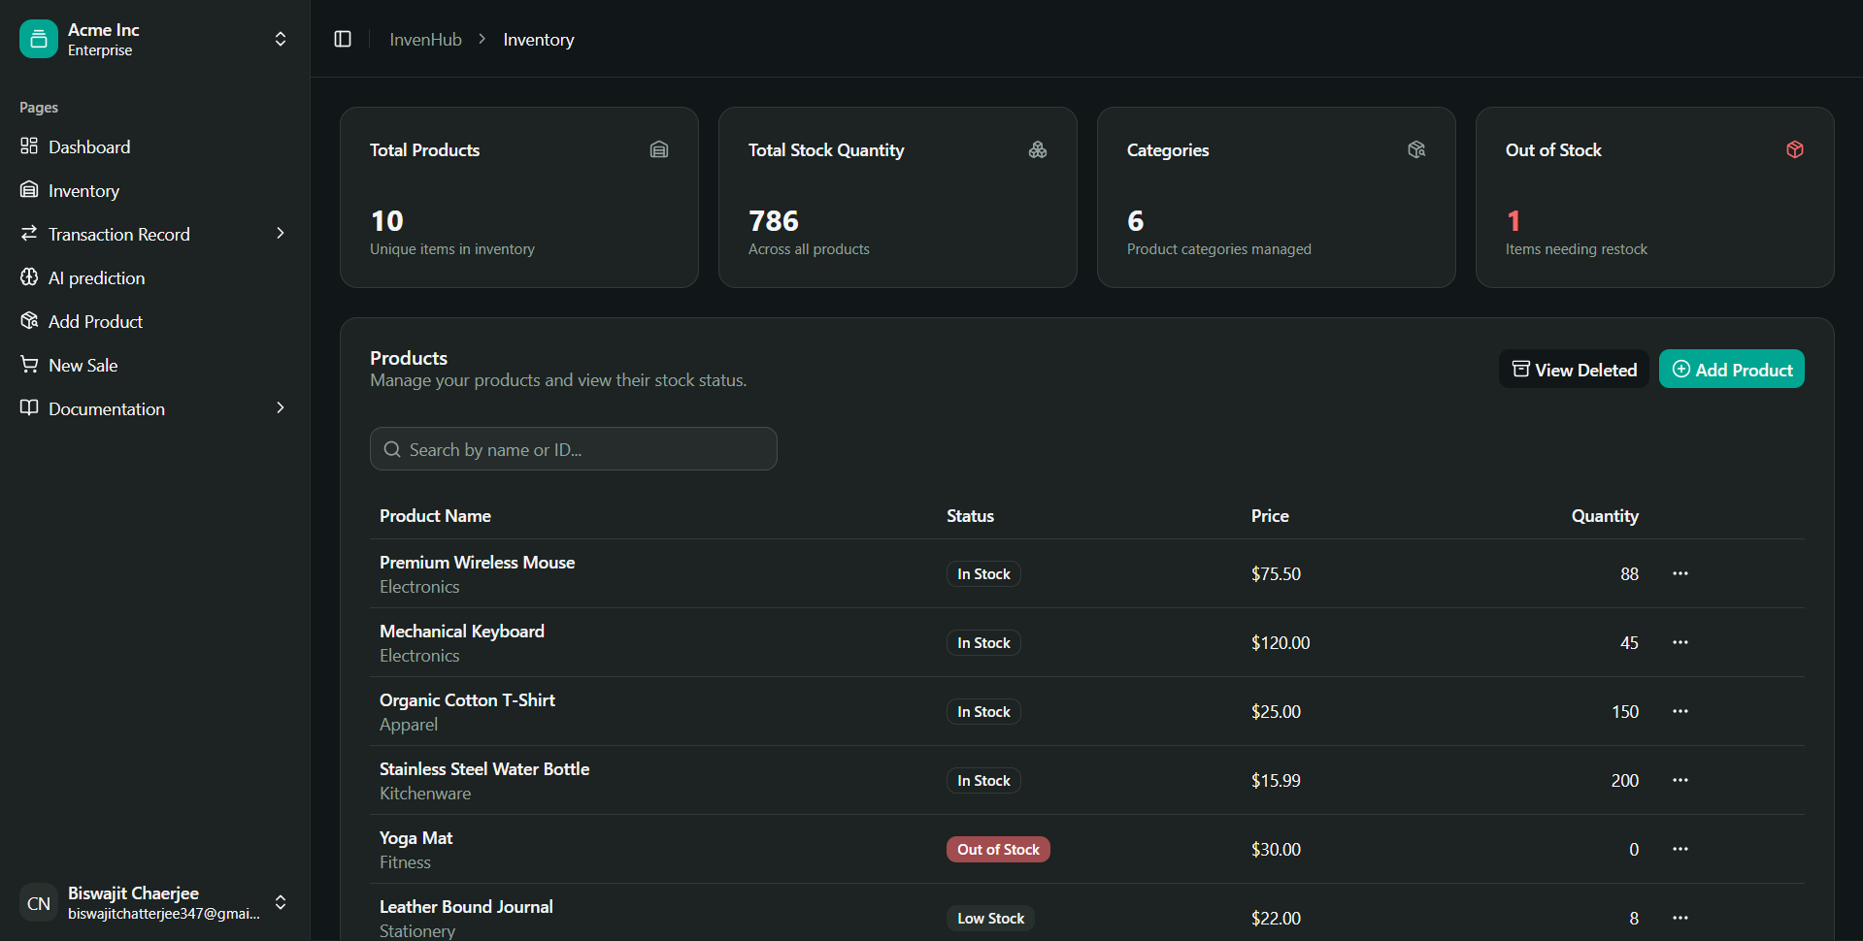Expand the Documentation submenu
This screenshot has width=1863, height=941.
[x=280, y=408]
